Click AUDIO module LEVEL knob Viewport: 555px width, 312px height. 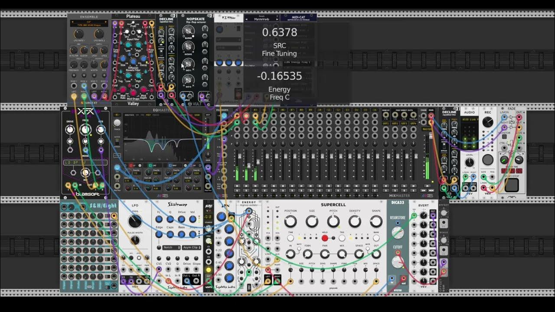(470, 162)
